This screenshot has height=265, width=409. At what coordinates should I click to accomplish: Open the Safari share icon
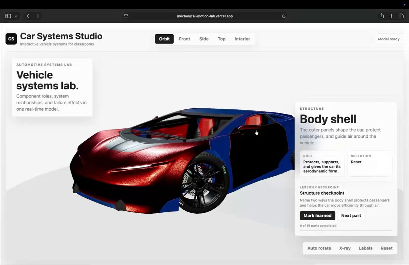[x=382, y=16]
